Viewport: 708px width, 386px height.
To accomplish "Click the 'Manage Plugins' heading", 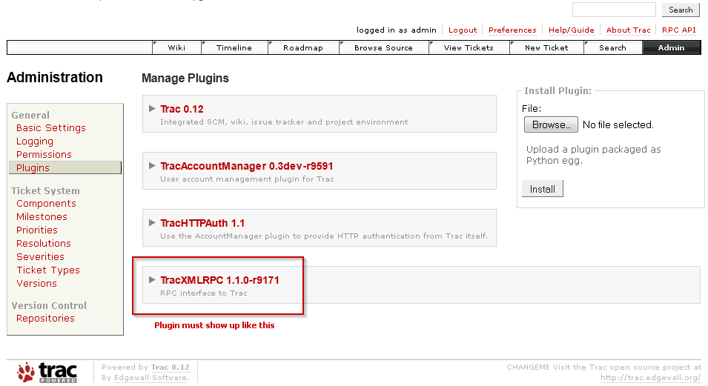I will pyautogui.click(x=185, y=78).
